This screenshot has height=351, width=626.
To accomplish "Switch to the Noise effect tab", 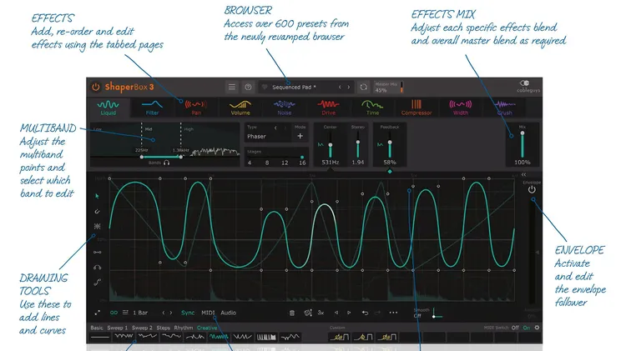I will click(285, 108).
